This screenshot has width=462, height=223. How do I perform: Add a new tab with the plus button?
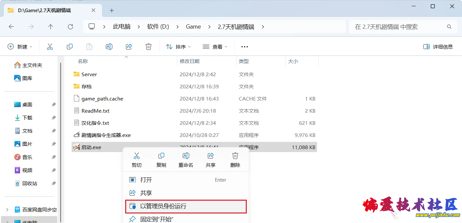click(112, 11)
